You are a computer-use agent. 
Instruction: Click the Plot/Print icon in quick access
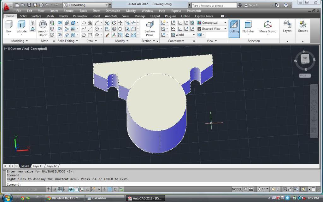pos(41,5)
